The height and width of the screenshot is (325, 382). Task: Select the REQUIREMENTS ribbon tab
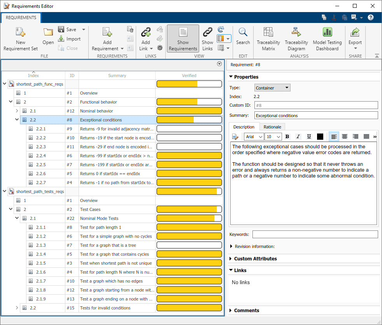tap(21, 18)
